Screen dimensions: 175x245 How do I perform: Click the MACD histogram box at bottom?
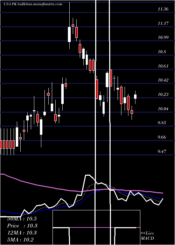click(96, 227)
